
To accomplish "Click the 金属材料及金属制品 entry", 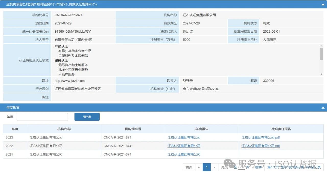I will click(x=73, y=56).
